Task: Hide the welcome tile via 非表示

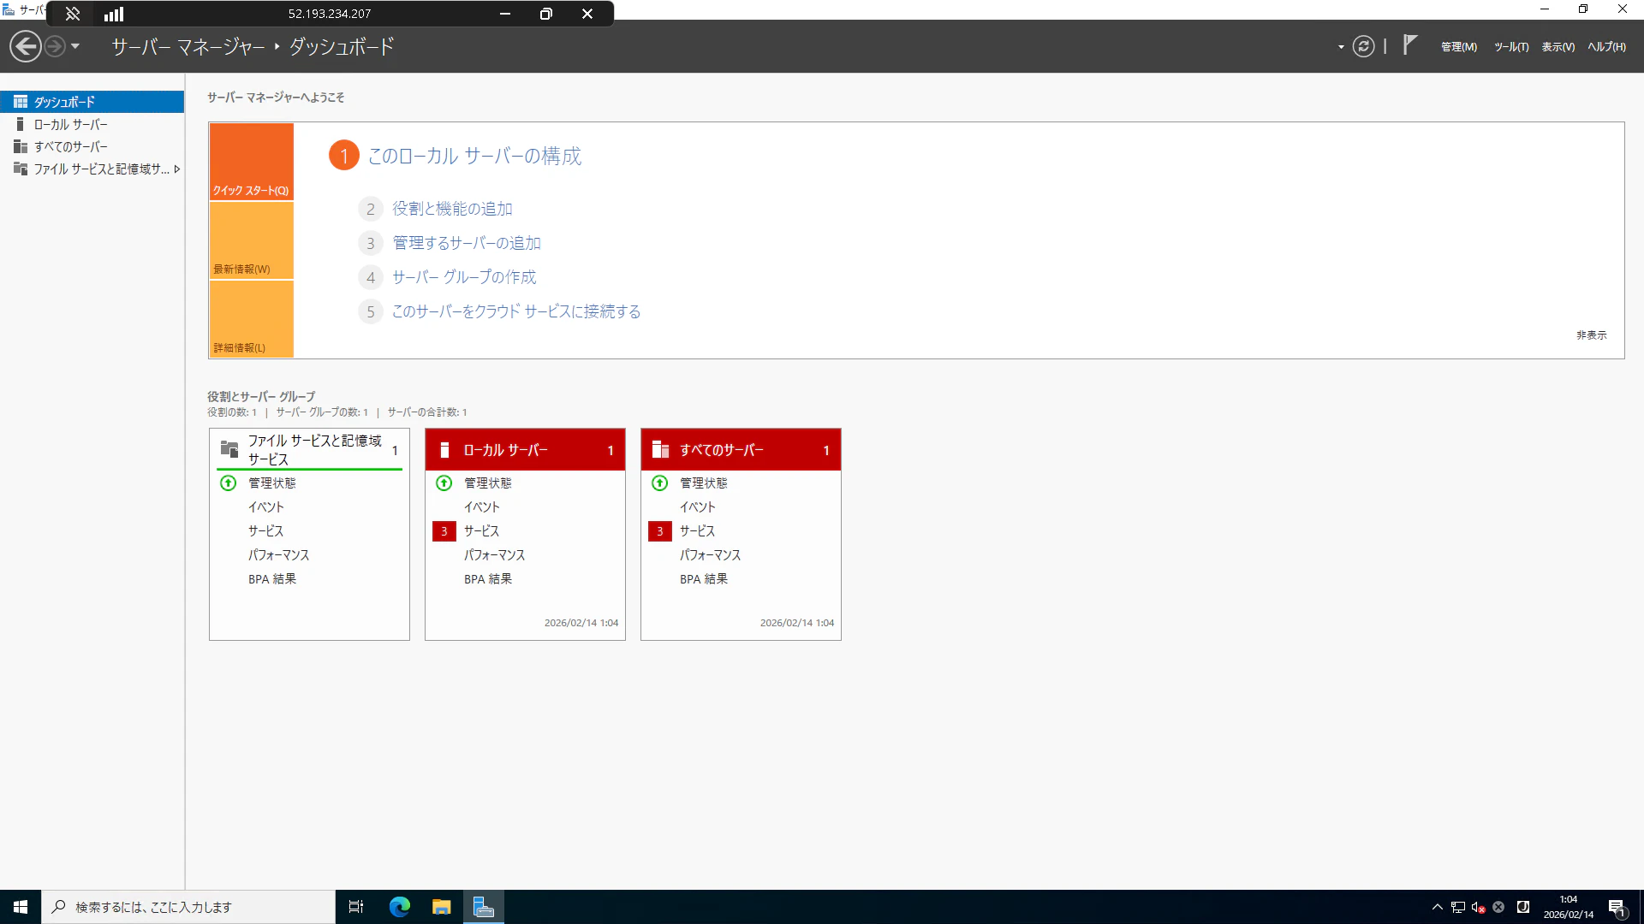Action: (1591, 335)
